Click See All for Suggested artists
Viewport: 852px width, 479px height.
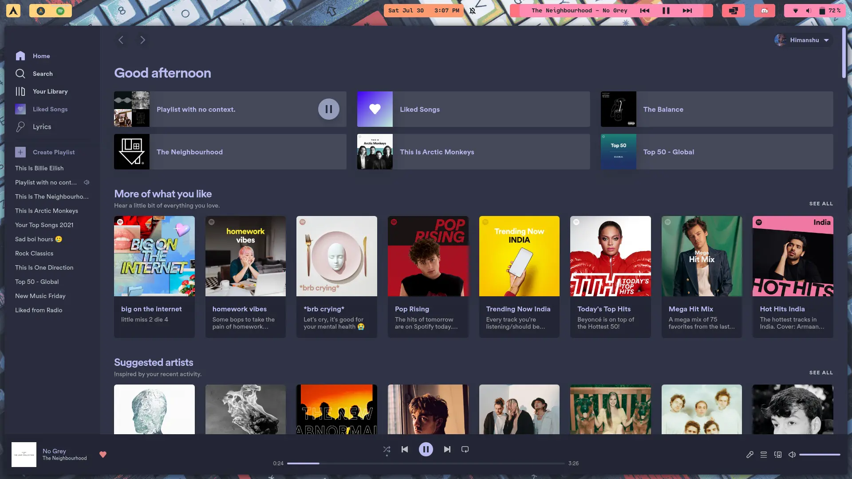(821, 373)
